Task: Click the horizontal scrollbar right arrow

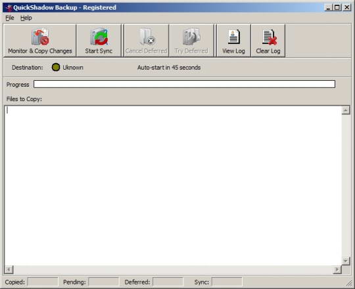Action: (337, 269)
